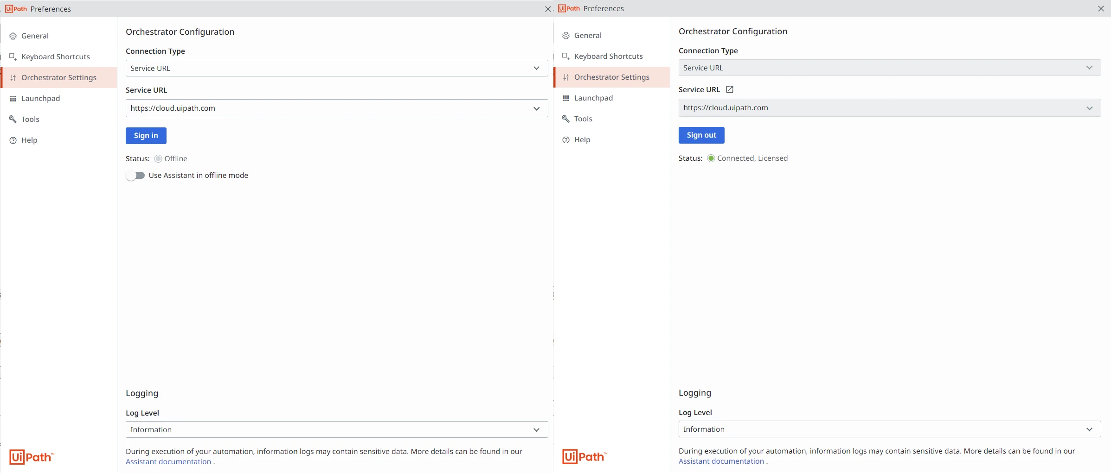This screenshot has height=473, width=1111.
Task: Open Tools in the connected window sidebar
Action: [x=612, y=119]
